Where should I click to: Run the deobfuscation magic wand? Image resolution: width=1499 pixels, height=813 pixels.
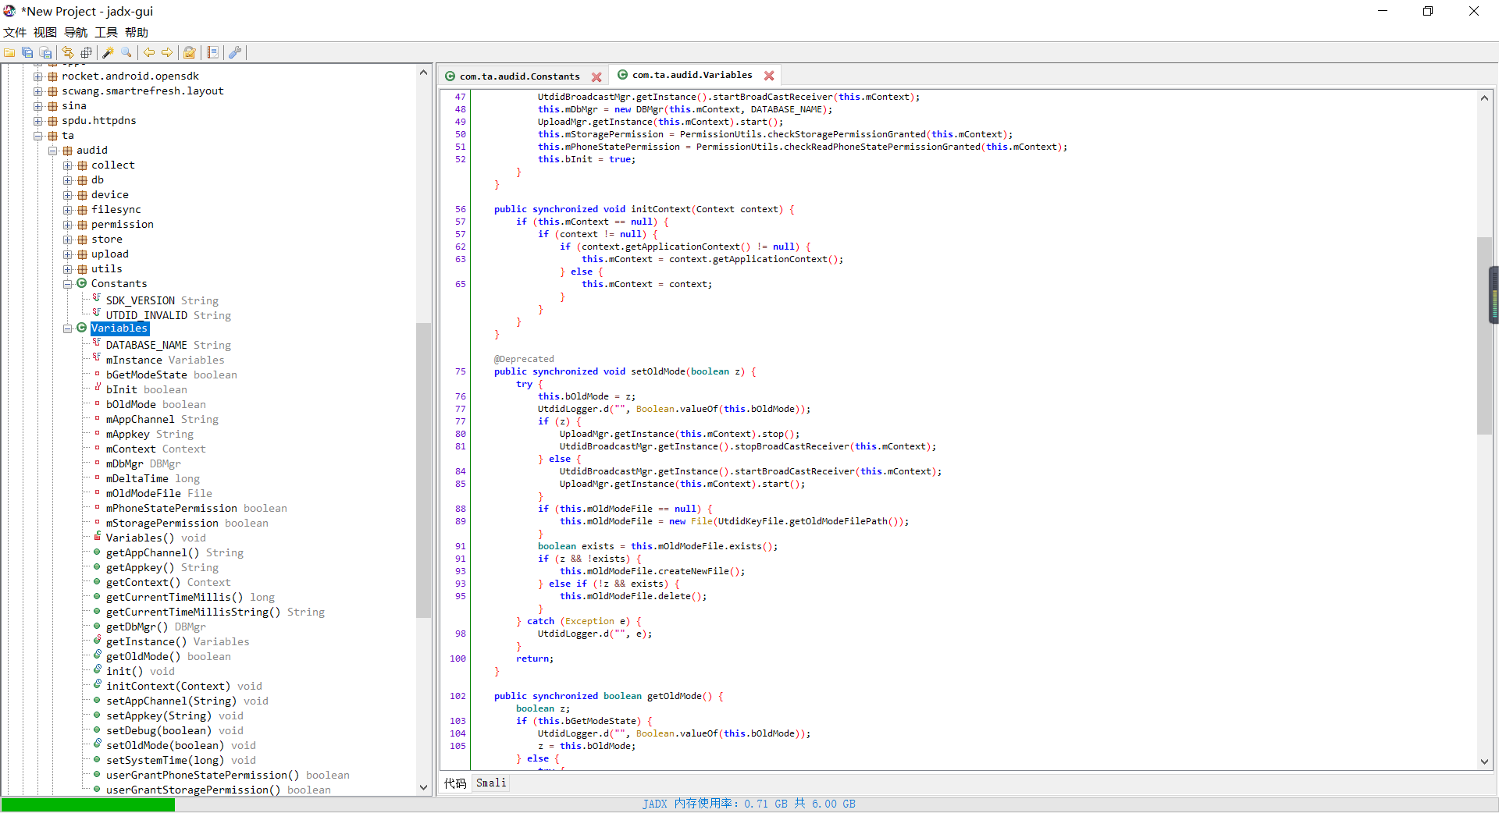[x=108, y=52]
